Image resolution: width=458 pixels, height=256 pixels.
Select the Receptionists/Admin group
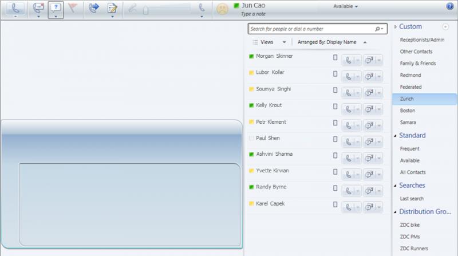pos(422,40)
